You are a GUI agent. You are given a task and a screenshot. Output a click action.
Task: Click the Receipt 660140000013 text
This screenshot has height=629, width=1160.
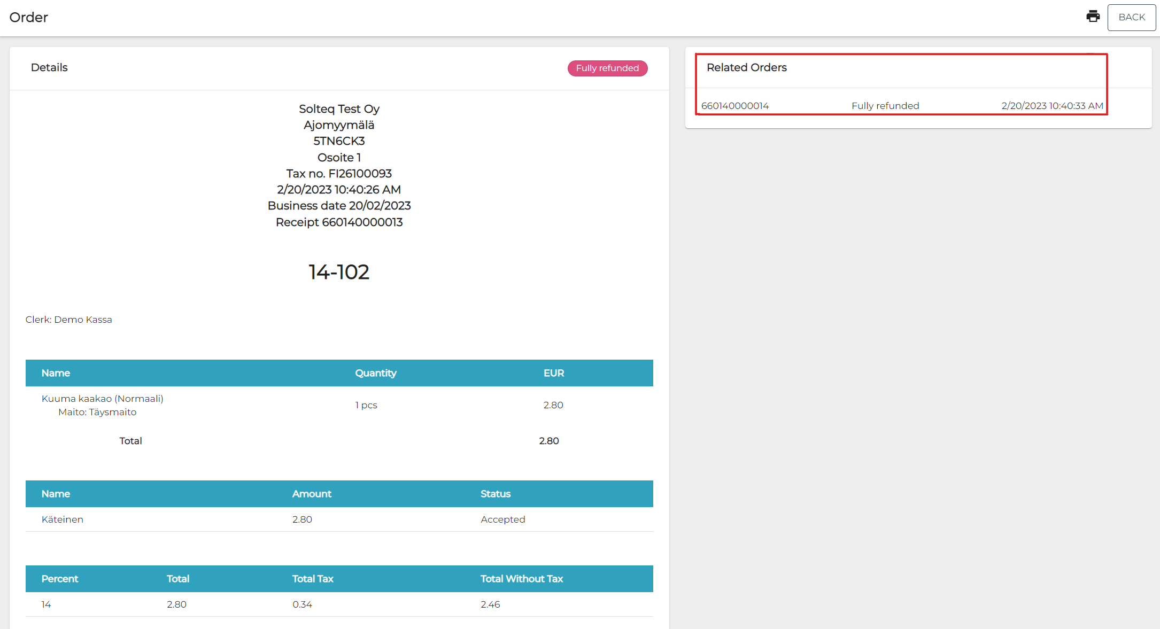click(x=339, y=222)
